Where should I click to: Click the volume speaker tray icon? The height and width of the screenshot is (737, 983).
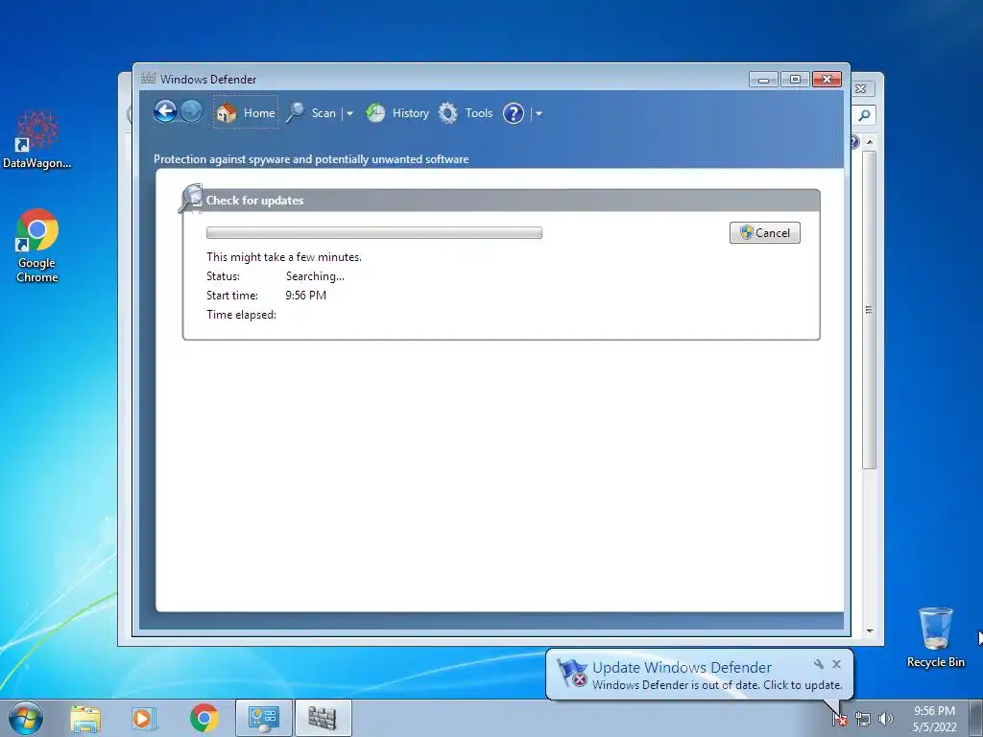pyautogui.click(x=886, y=720)
